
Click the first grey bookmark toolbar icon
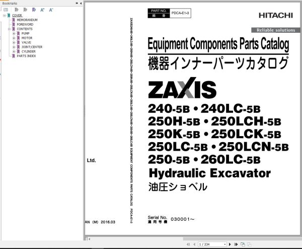(17, 10)
